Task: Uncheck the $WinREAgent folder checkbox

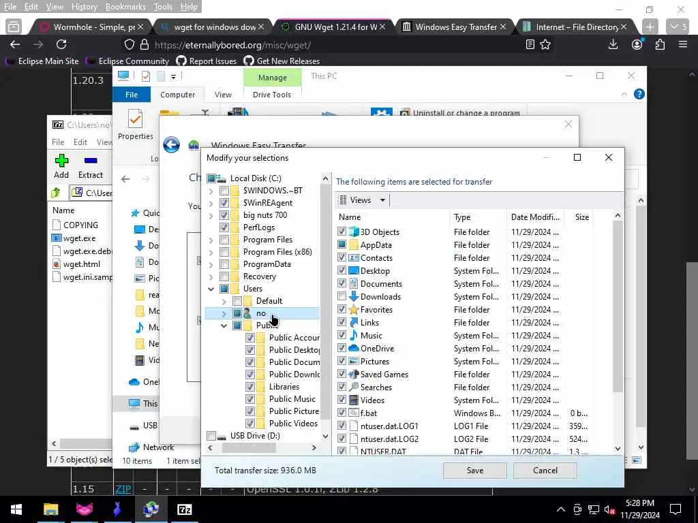Action: click(224, 203)
